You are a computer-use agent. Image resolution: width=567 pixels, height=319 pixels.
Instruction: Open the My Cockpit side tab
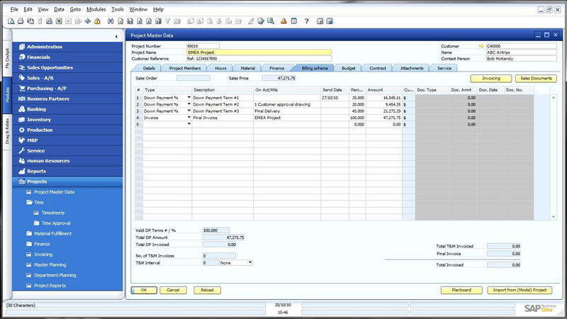click(7, 59)
